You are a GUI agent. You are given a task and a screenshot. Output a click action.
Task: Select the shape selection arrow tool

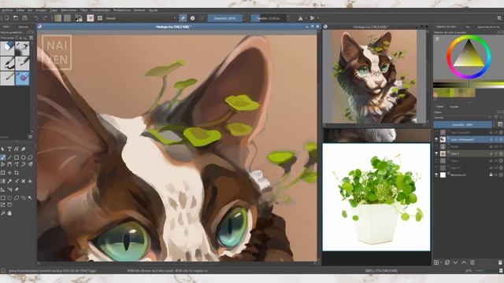click(x=3, y=149)
